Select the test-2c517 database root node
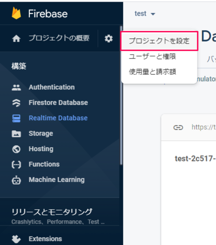 click(195, 159)
